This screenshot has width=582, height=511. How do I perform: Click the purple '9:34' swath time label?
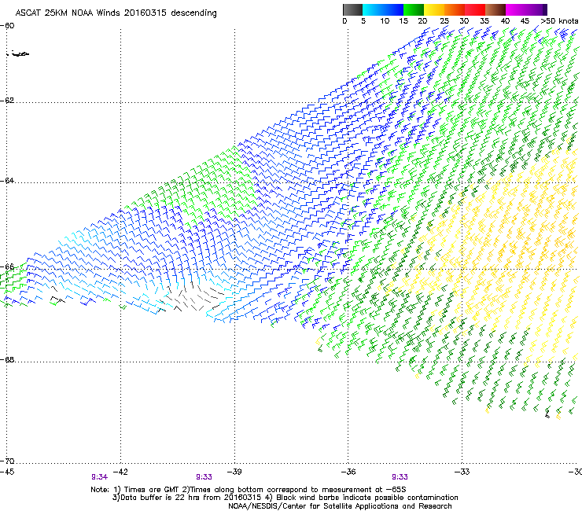[x=99, y=477]
